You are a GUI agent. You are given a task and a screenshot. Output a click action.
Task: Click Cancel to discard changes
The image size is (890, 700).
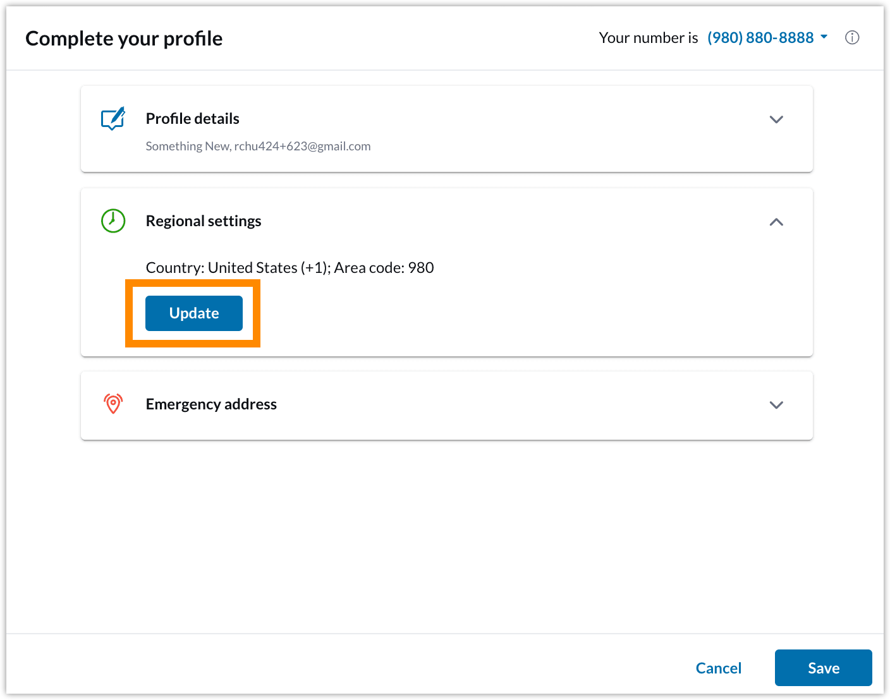point(719,668)
